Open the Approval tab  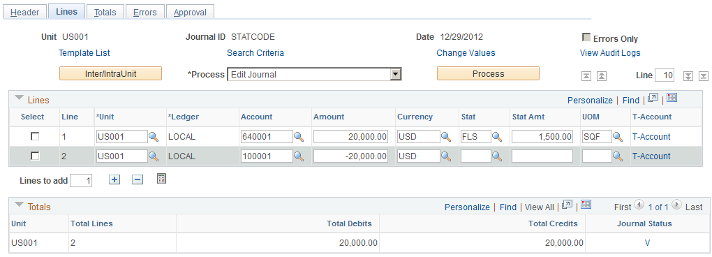tap(191, 13)
